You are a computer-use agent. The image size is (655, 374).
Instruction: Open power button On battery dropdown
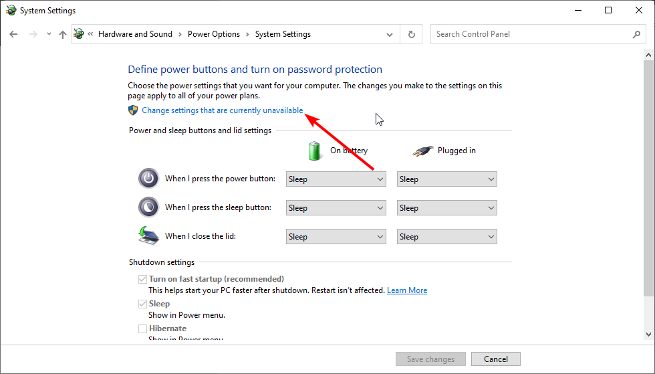coord(336,179)
